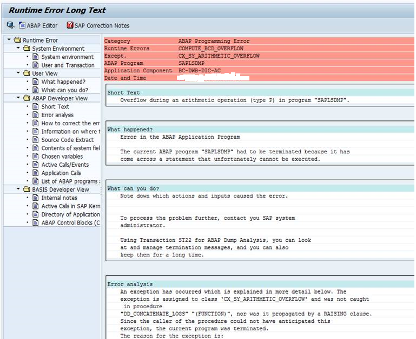This screenshot has width=416, height=339.
Task: Click document icon next to User and Transaction
Action: (36, 65)
